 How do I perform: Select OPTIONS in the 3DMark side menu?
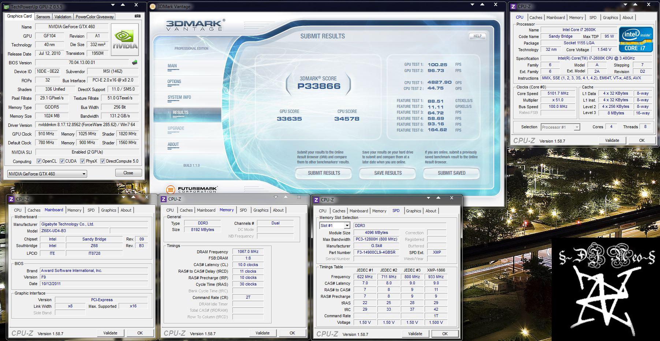(x=174, y=82)
